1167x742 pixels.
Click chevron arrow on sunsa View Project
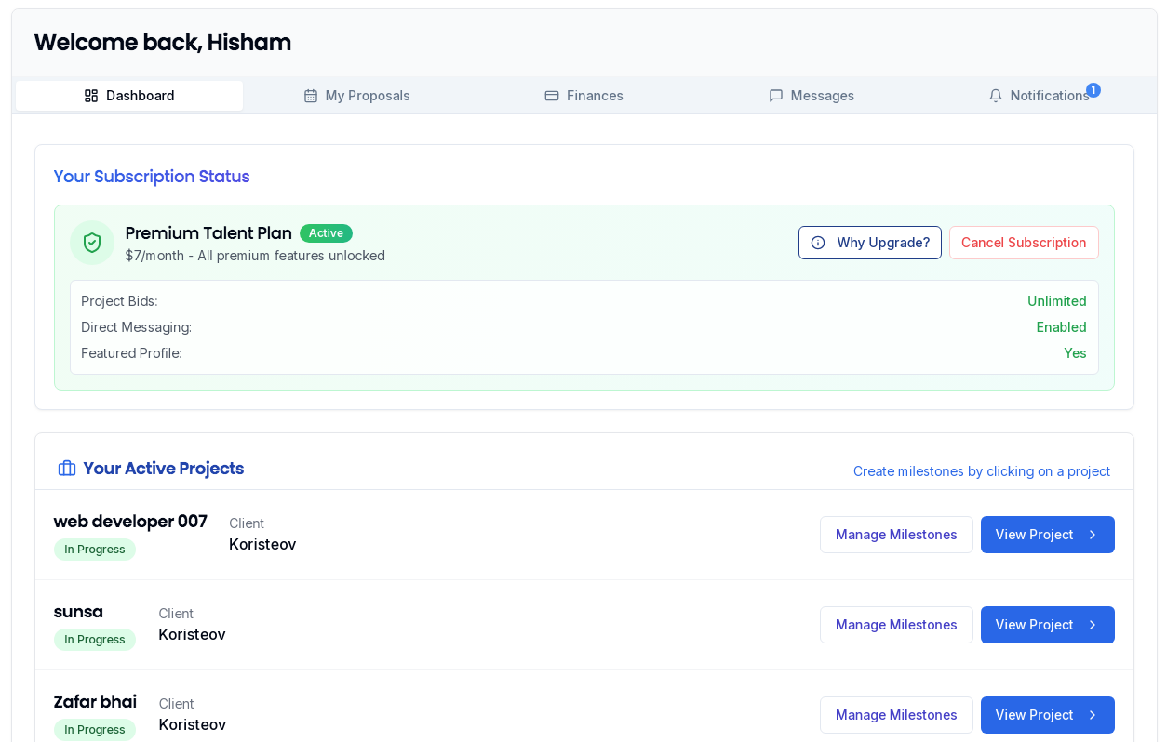(1093, 625)
